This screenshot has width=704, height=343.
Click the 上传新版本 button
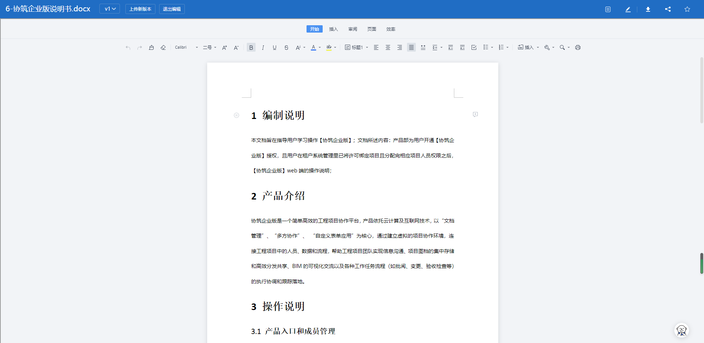click(140, 9)
